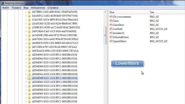Expand the {4D36E966-E325-11CE-BFC1-08002BE10318} key
The width and height of the screenshot is (185, 104).
click(26, 58)
